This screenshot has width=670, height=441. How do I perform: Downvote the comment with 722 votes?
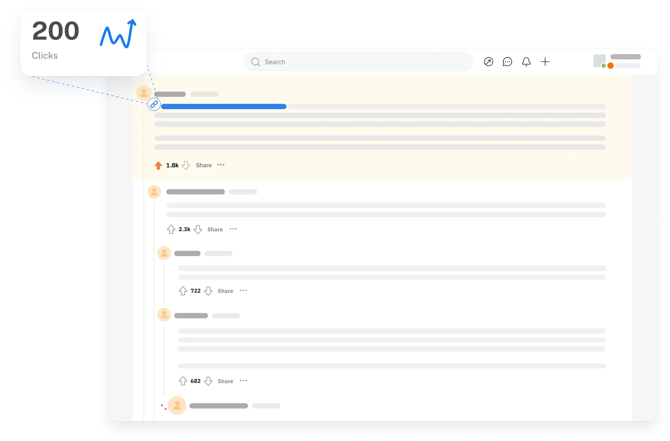[208, 291]
